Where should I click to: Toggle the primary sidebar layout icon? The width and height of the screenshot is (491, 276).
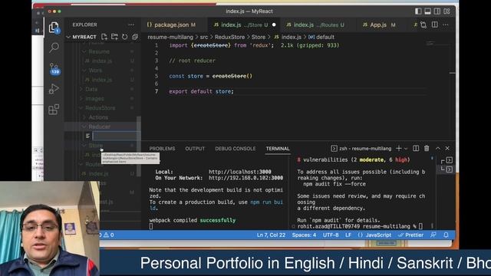click(418, 11)
